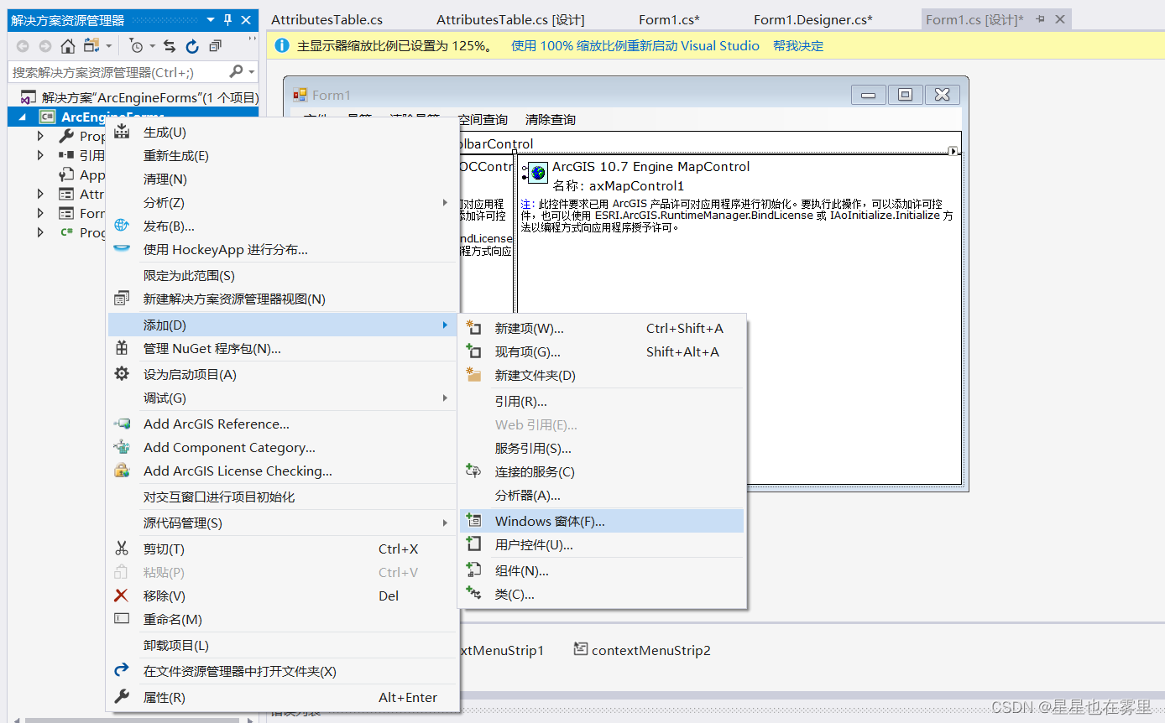Select 管理 NuGet 程序包(N)...
The image size is (1165, 723).
click(282, 348)
